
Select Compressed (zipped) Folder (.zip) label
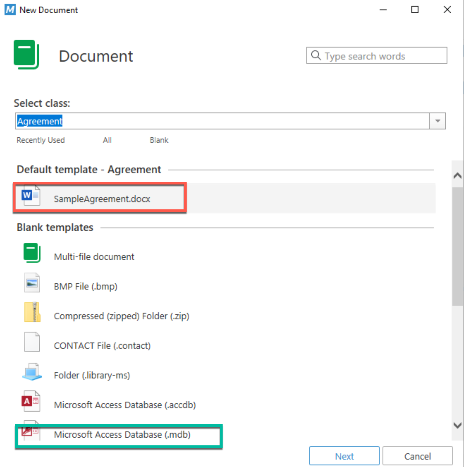(122, 316)
